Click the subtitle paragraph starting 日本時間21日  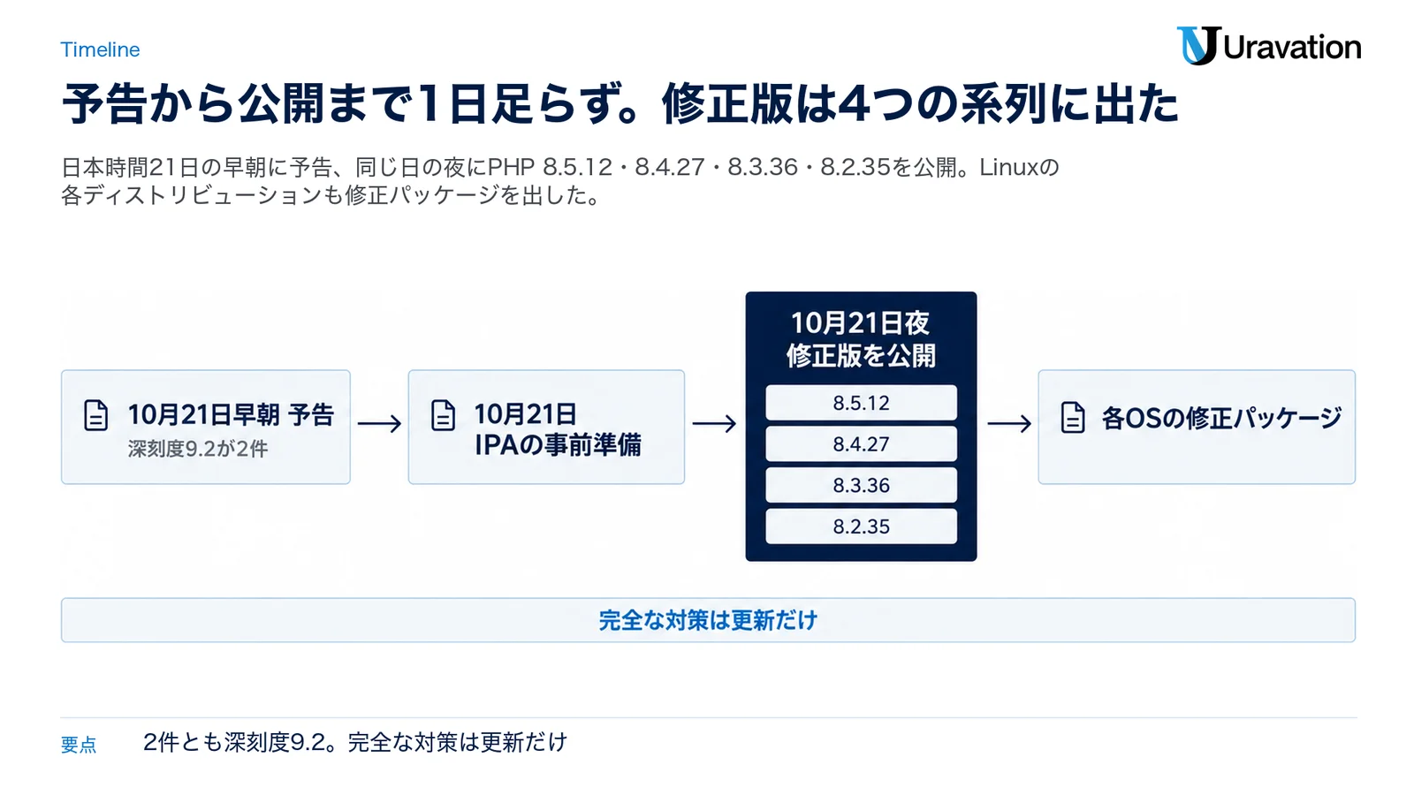(560, 181)
